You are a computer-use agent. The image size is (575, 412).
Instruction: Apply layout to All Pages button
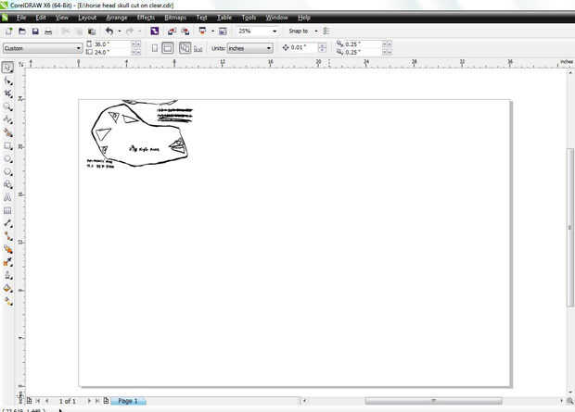185,48
